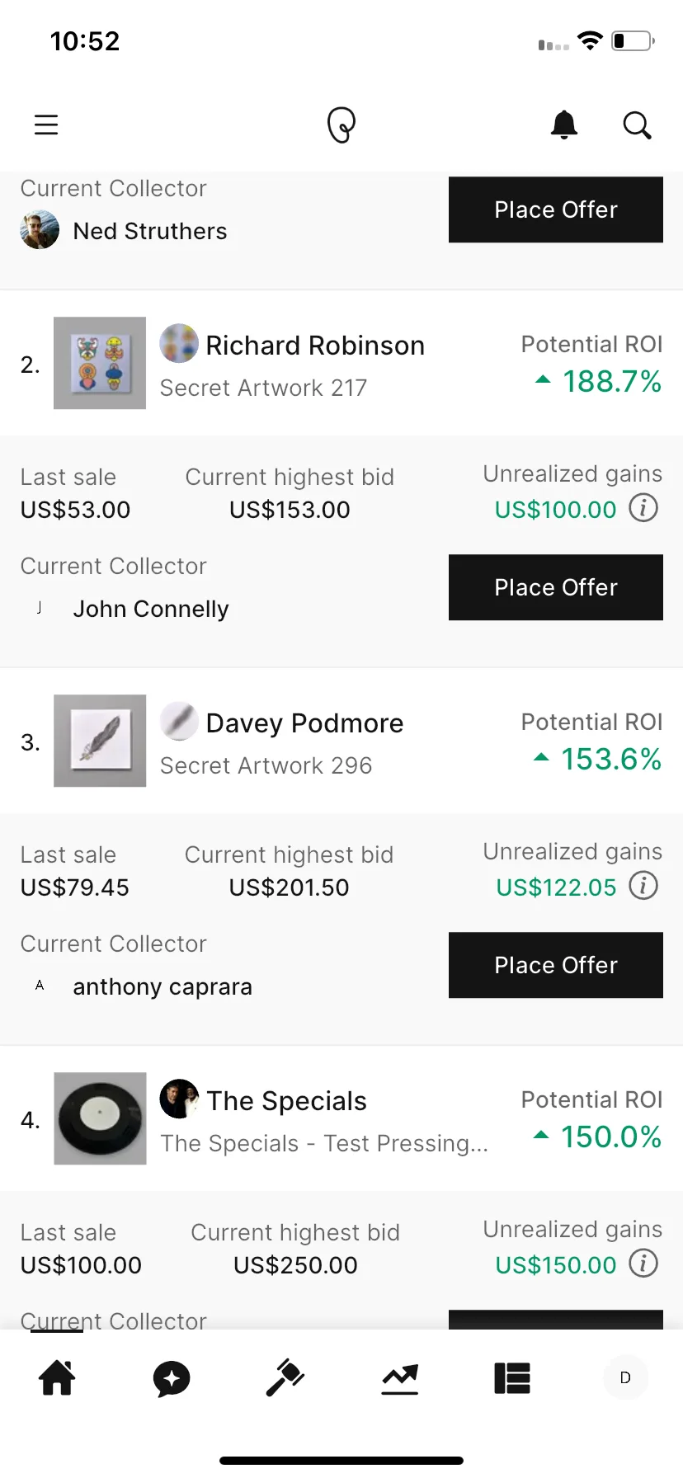Open the trending chart tab
The height and width of the screenshot is (1478, 683).
(x=400, y=1379)
